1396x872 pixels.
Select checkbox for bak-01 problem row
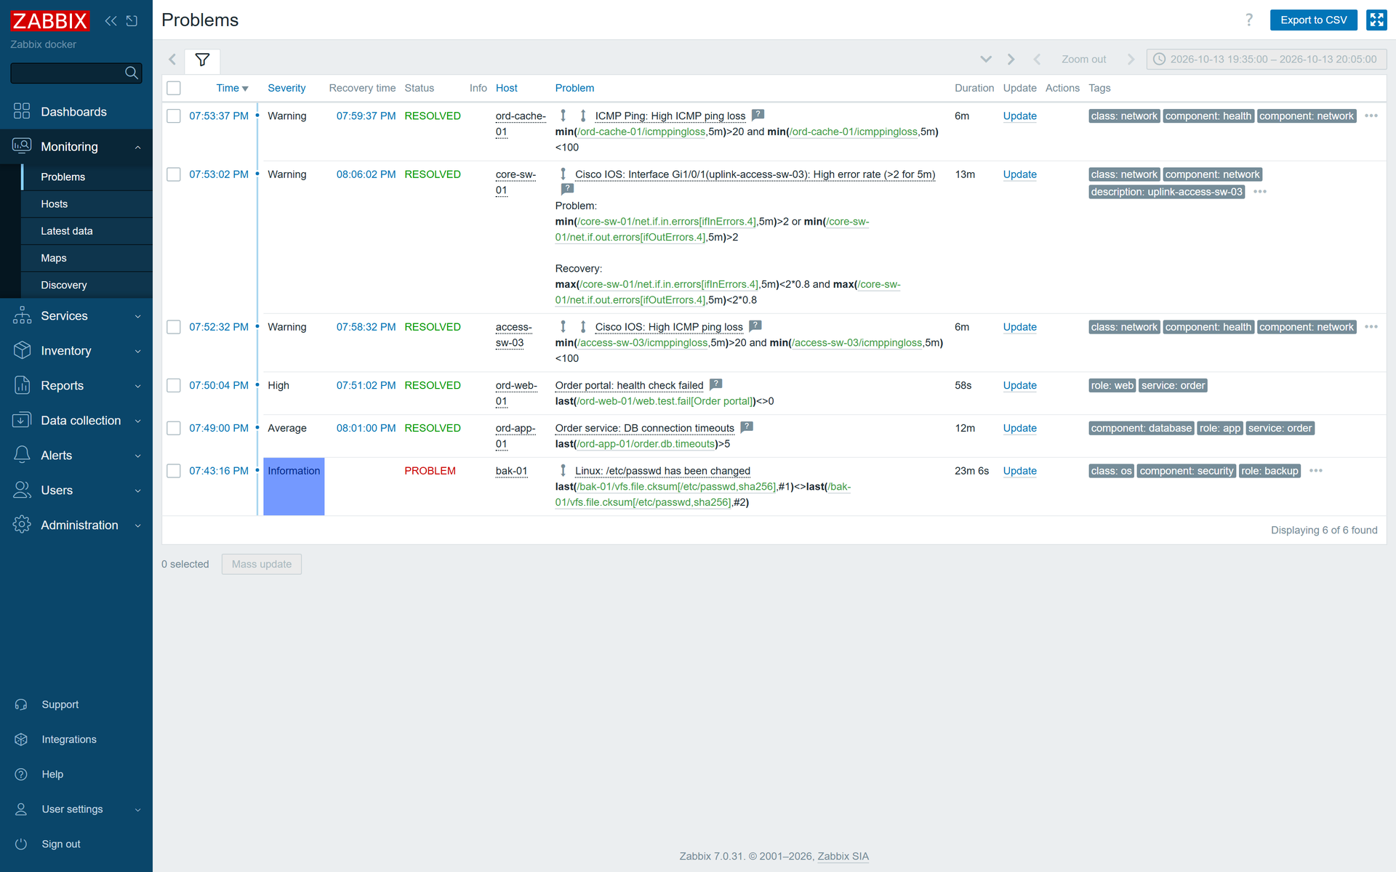click(x=174, y=471)
